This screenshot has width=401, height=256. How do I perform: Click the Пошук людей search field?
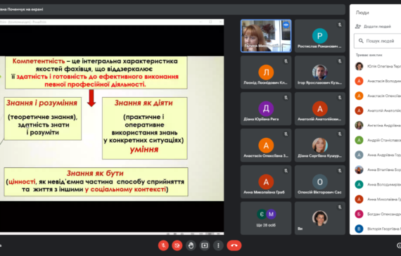(x=378, y=41)
